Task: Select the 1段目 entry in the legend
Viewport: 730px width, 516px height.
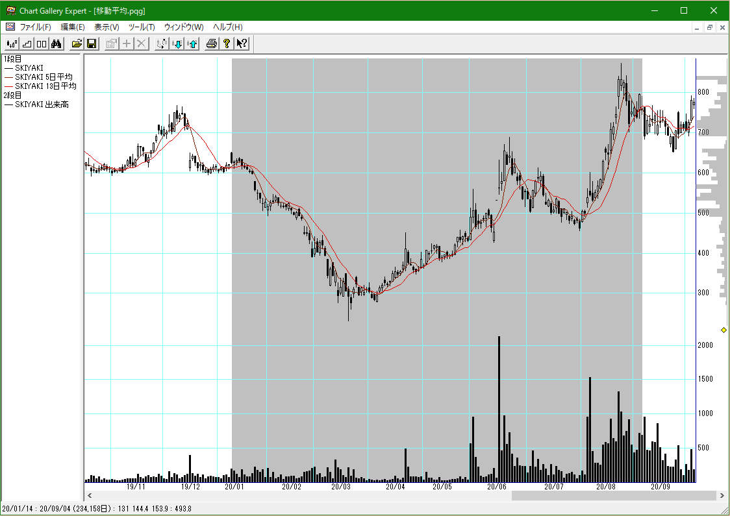Action: [12, 59]
